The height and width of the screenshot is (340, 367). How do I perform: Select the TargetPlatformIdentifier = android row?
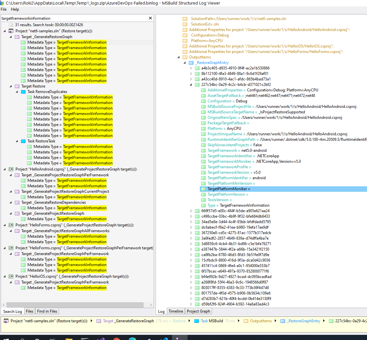click(236, 178)
